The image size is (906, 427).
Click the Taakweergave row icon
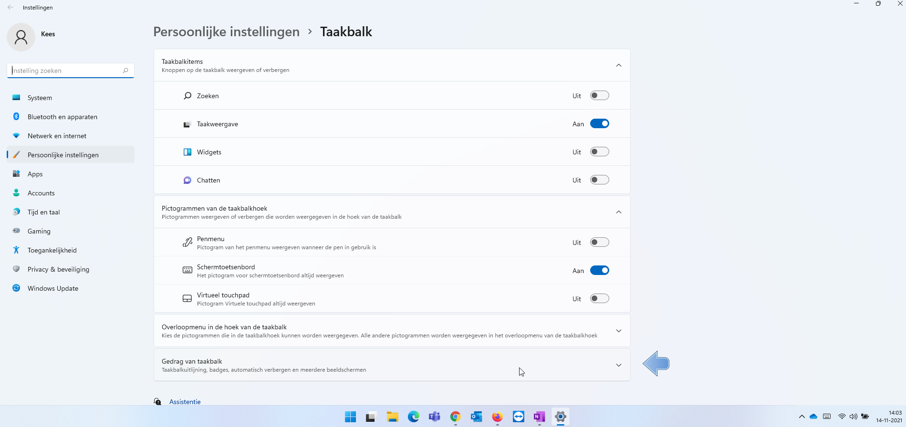tap(187, 124)
